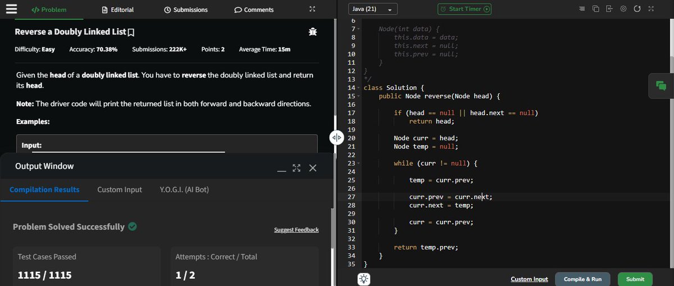This screenshot has height=286, width=674.
Task: Click the Reverse a Doubly Linked List title
Action: click(70, 32)
